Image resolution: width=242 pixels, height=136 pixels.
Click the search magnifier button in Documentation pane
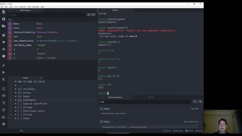coord(195,102)
